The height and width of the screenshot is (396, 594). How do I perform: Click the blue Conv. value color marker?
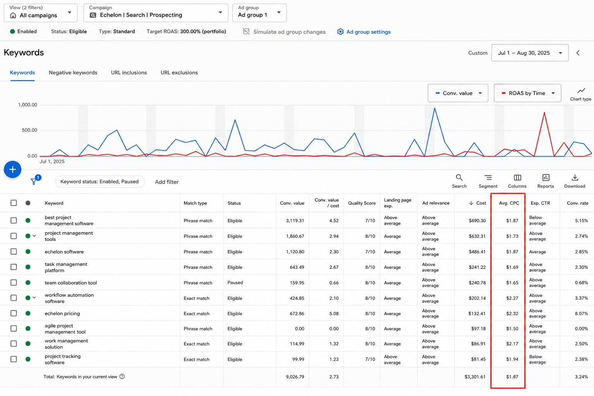coord(438,93)
